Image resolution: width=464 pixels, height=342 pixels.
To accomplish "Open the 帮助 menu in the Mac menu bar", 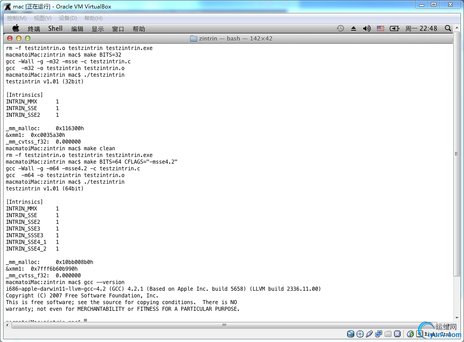I will (x=139, y=29).
